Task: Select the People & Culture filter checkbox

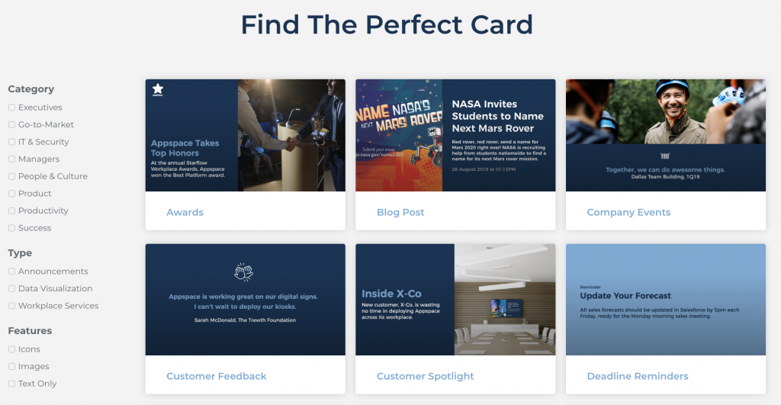Action: pyautogui.click(x=11, y=176)
